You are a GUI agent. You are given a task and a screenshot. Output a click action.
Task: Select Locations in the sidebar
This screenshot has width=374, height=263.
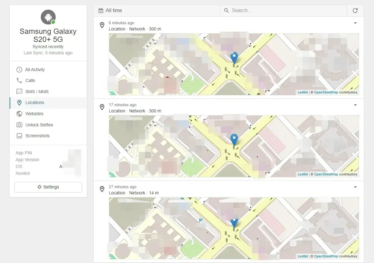[x=48, y=102]
